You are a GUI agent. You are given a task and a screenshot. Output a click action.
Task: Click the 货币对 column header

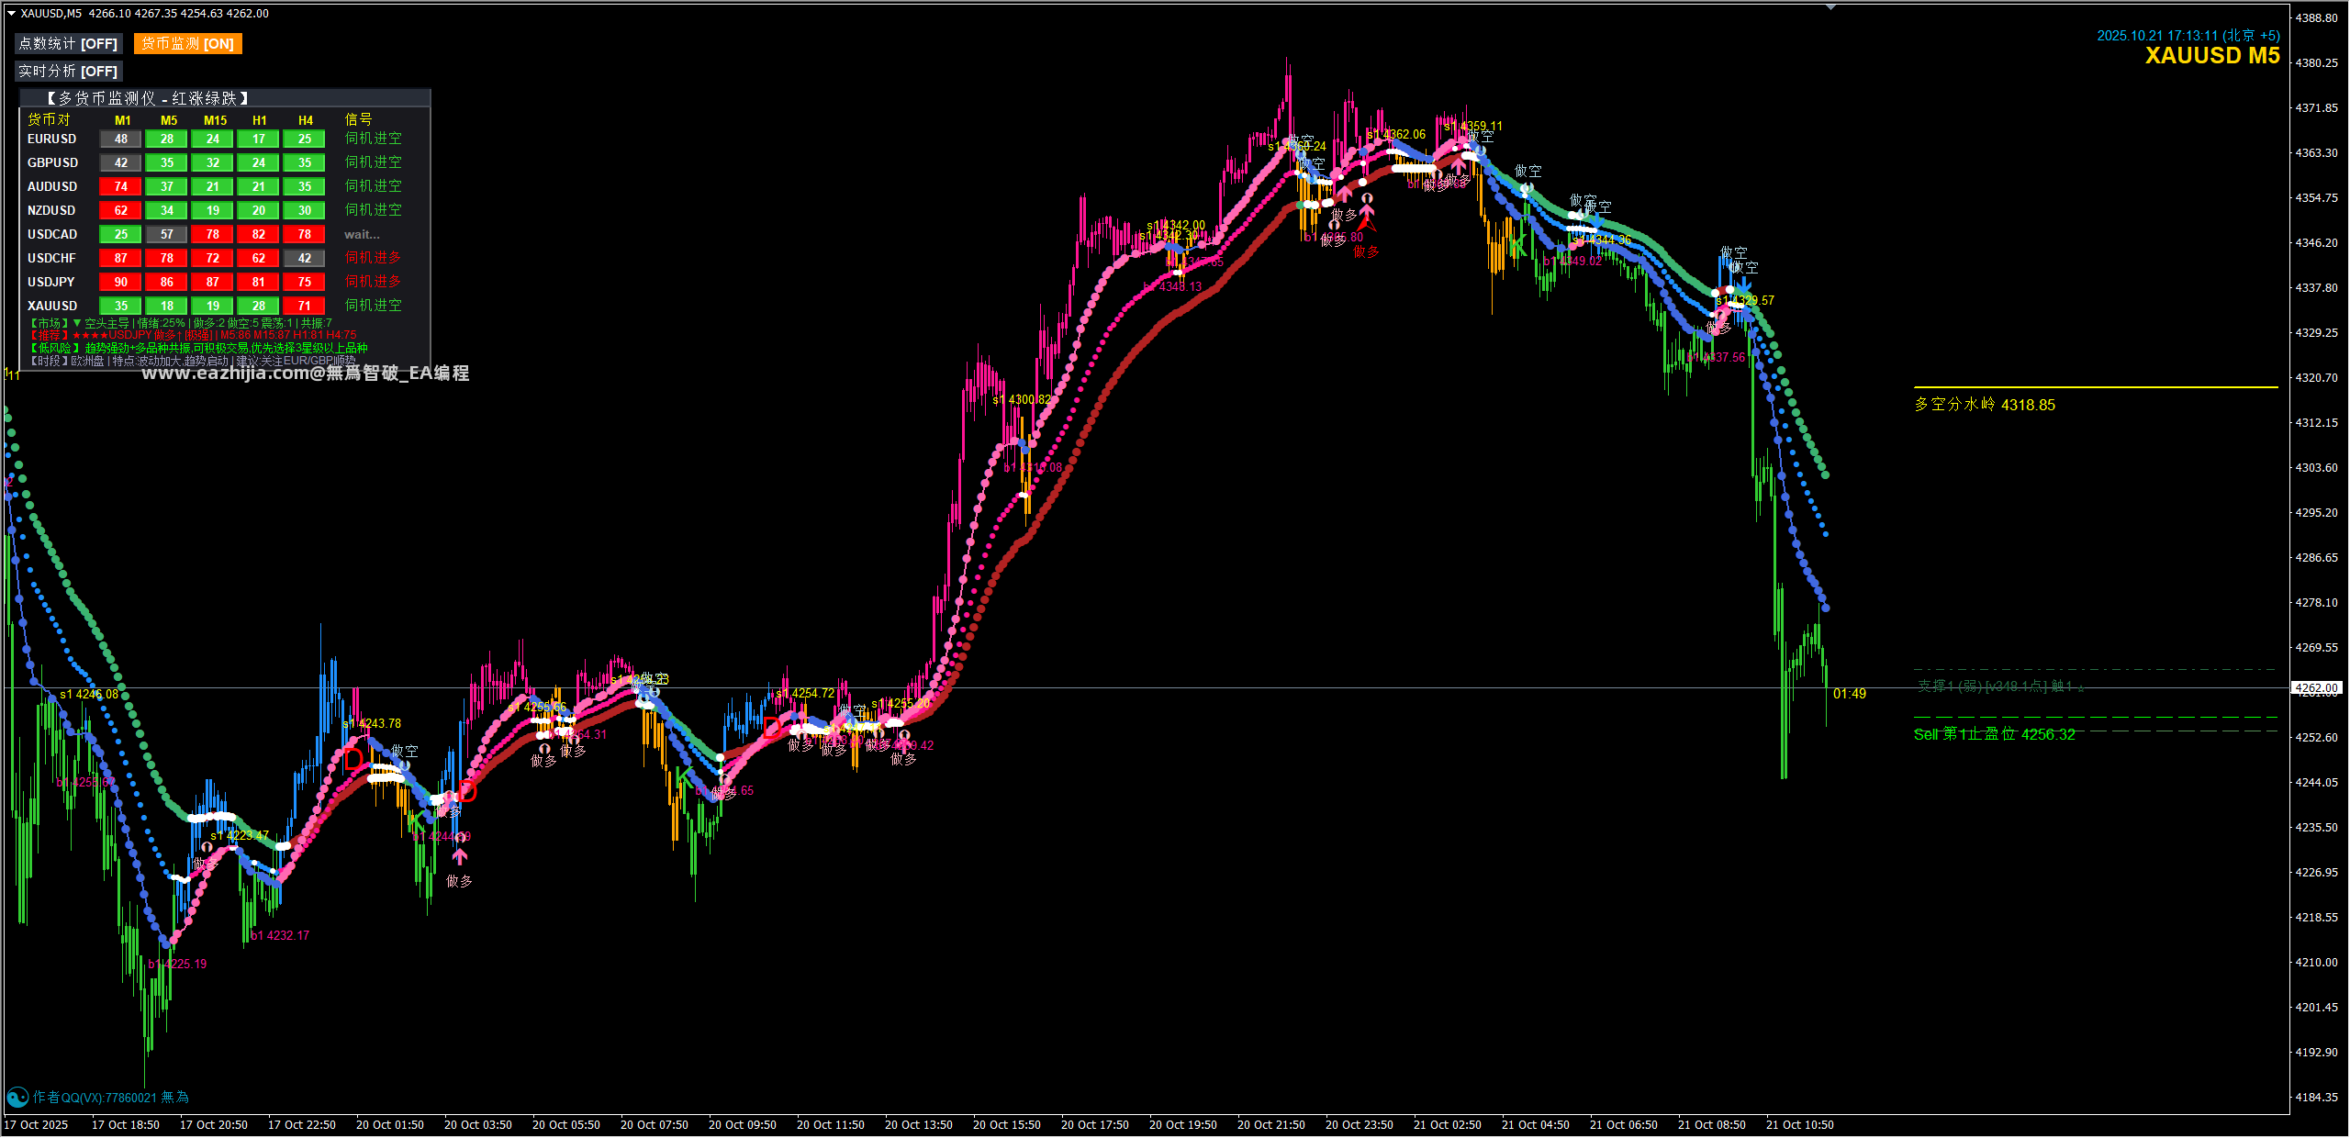click(49, 120)
